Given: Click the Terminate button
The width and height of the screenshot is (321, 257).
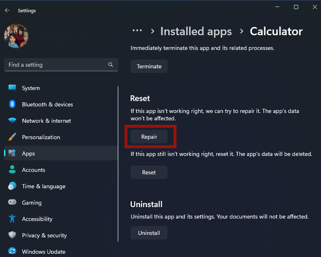Looking at the screenshot, I should tap(149, 66).
